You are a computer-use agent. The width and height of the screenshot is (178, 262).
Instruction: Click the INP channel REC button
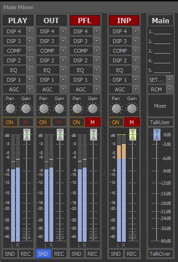pyautogui.click(x=132, y=254)
